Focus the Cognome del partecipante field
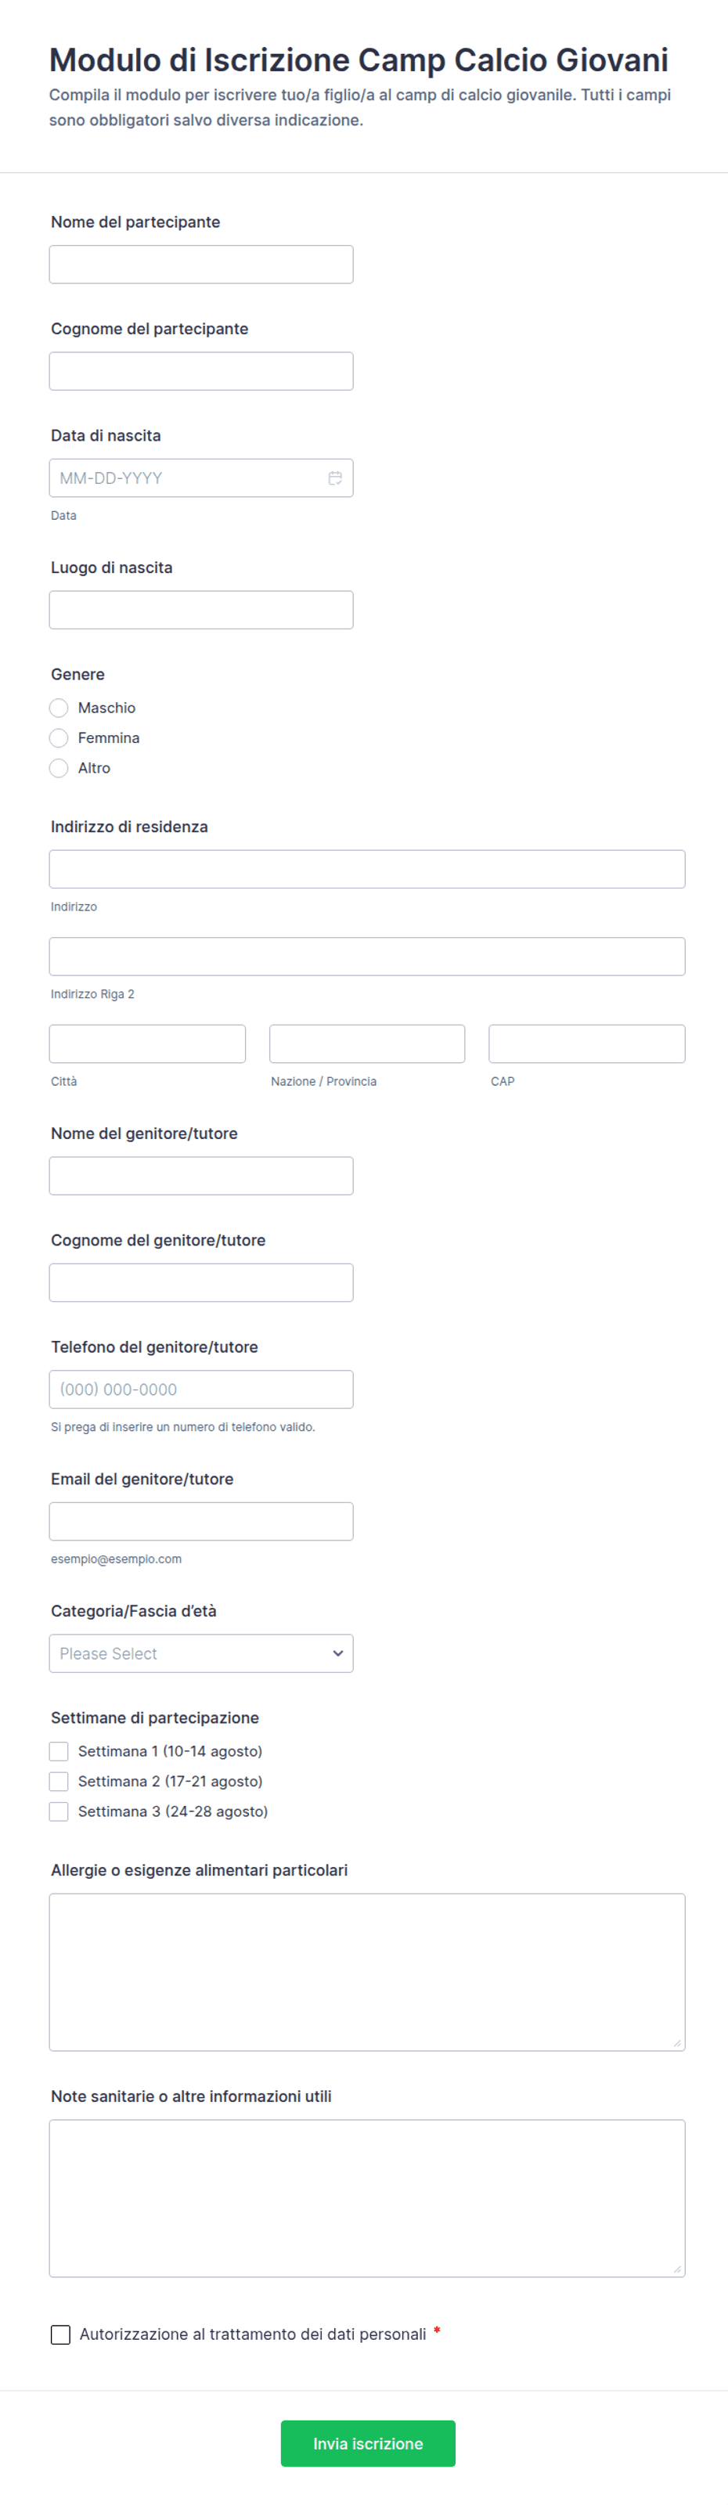Screen dimensions: 728x2505 point(201,372)
